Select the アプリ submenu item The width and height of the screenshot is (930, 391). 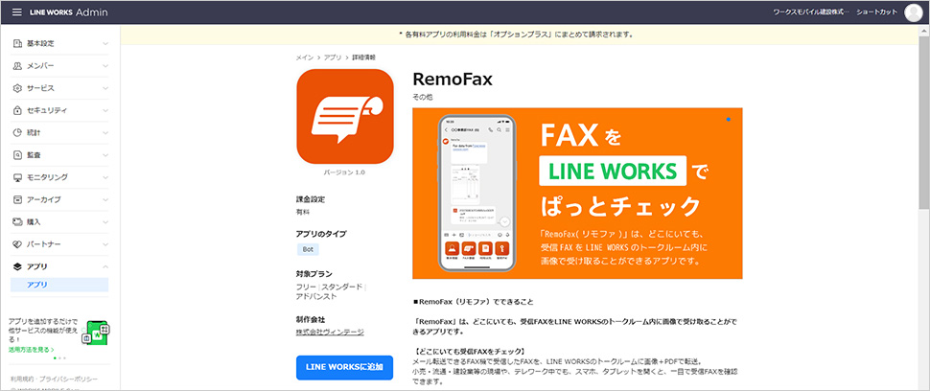point(59,285)
